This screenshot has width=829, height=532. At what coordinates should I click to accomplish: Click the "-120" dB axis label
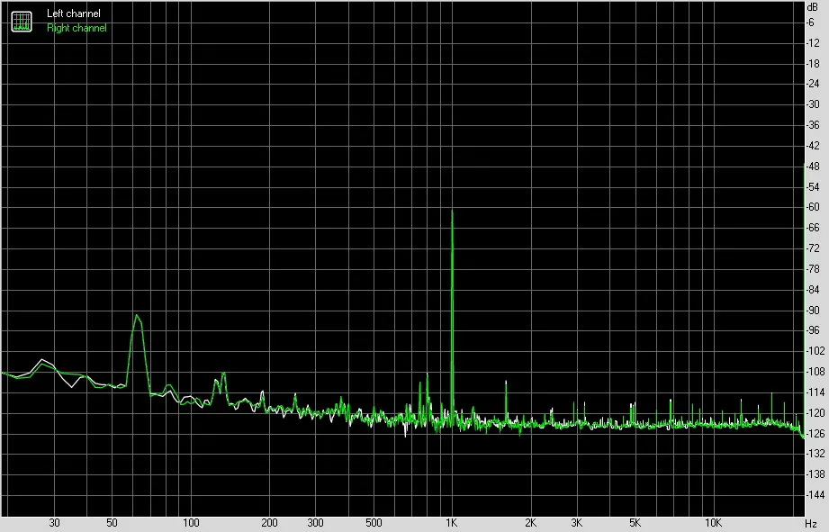click(x=815, y=412)
